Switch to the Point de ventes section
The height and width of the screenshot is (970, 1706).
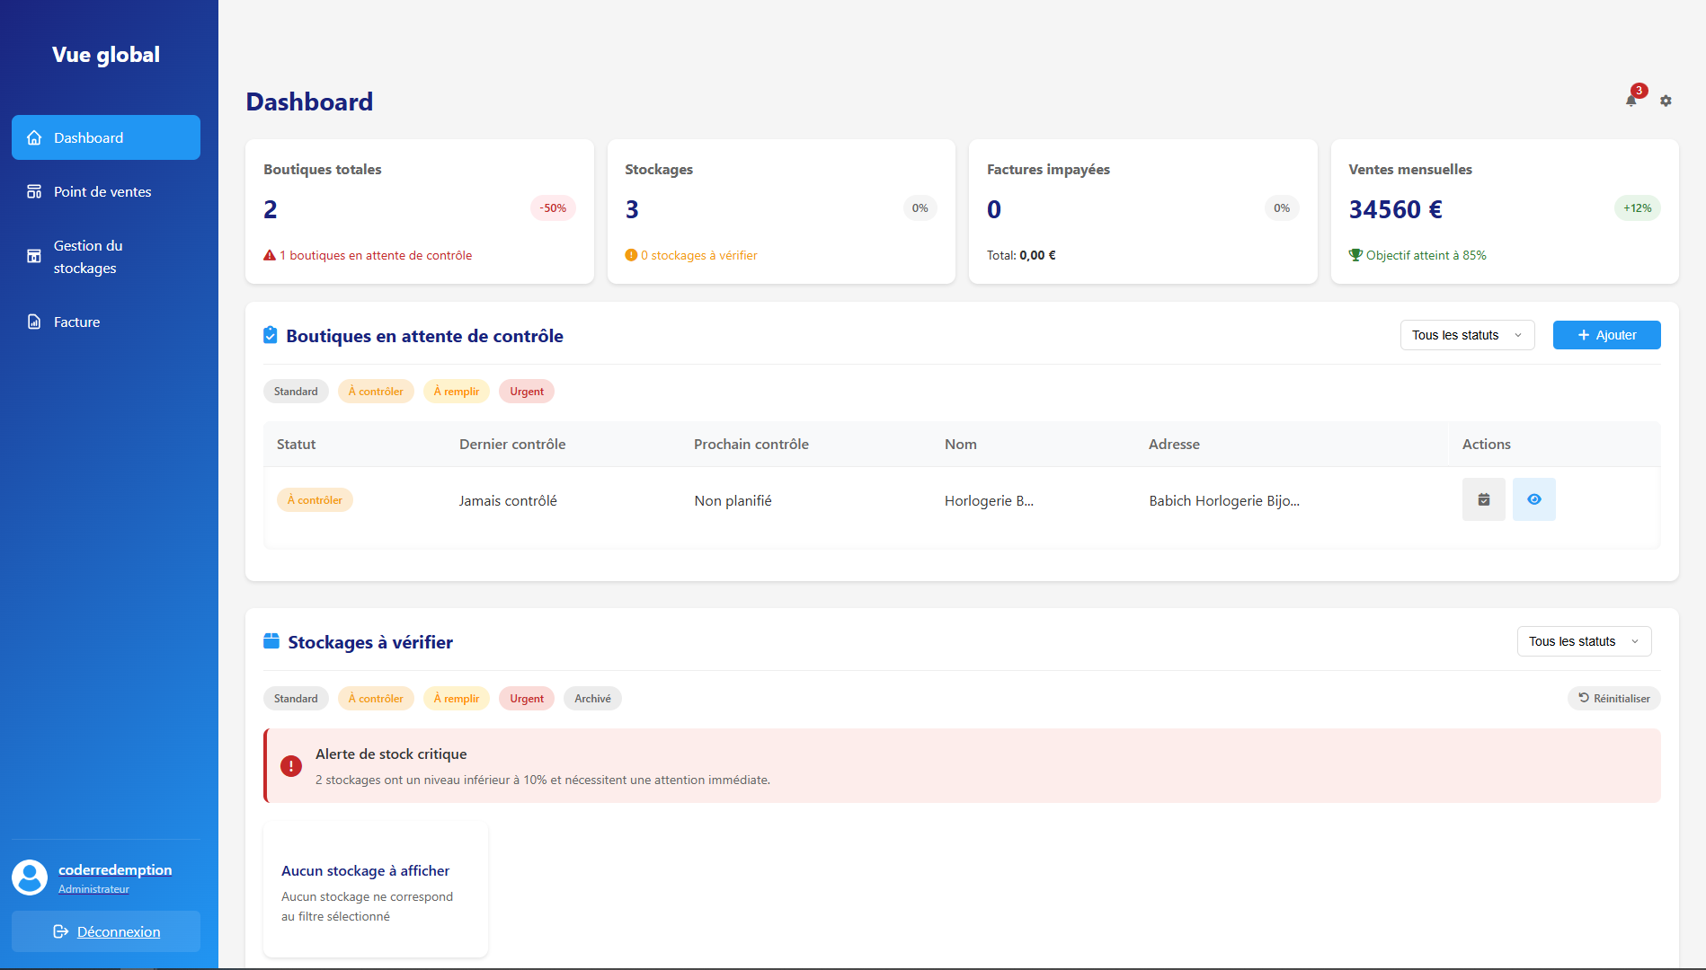102,191
